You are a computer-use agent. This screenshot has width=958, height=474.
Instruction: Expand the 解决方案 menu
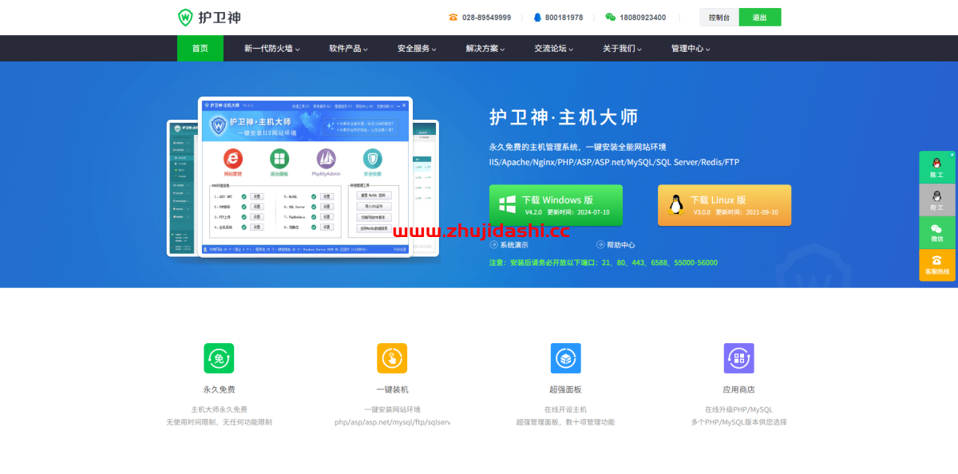tap(486, 49)
